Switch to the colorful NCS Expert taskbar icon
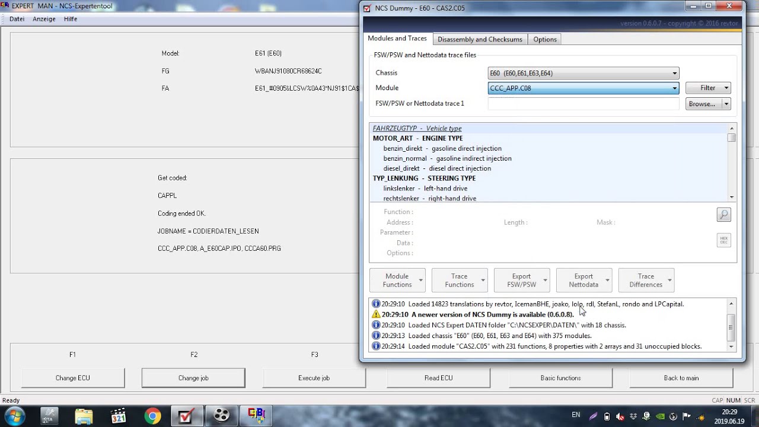Image resolution: width=759 pixels, height=427 pixels. click(256, 416)
